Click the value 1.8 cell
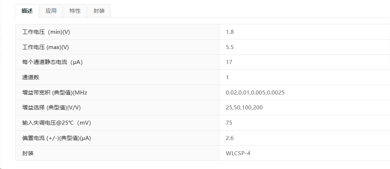Viewport: 390px width, 169px height. click(230, 32)
